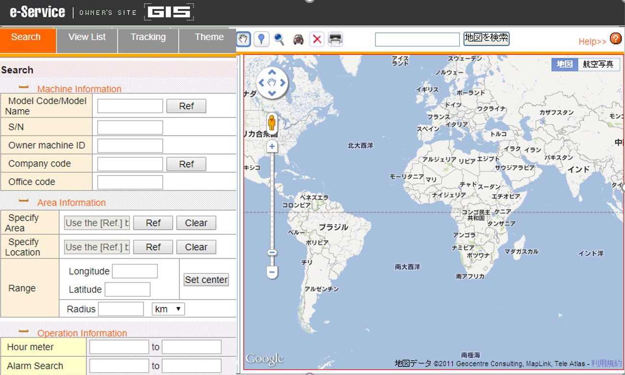This screenshot has width=625, height=375.
Task: Zoom in with the map plus button
Action: coord(272,146)
